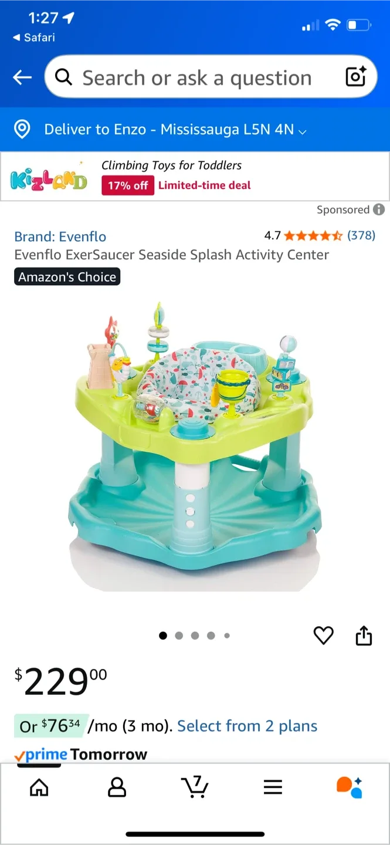The image size is (390, 845).
Task: Tap the location pin icon
Action: 22,129
